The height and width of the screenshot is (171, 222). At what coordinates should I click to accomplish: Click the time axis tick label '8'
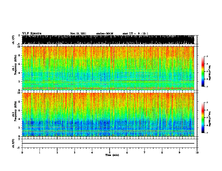point(162,153)
